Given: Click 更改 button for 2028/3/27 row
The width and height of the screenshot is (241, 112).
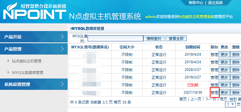Looking at the screenshot, I should (x=224, y=70).
